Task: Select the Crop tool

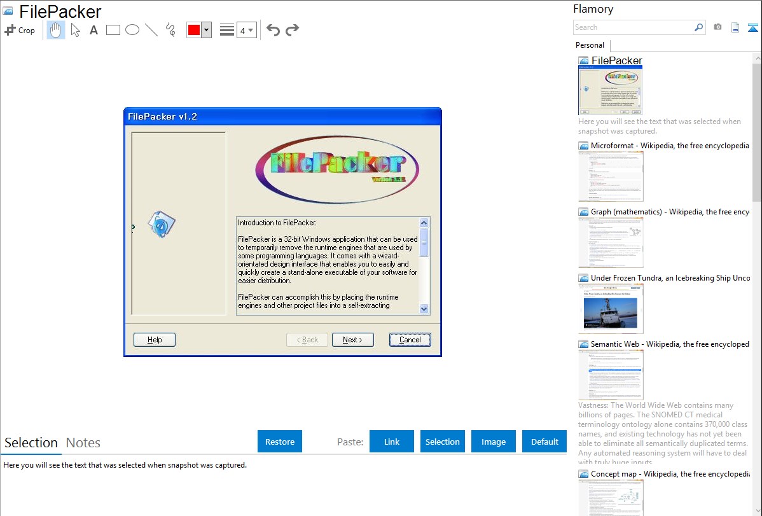Action: [x=20, y=30]
